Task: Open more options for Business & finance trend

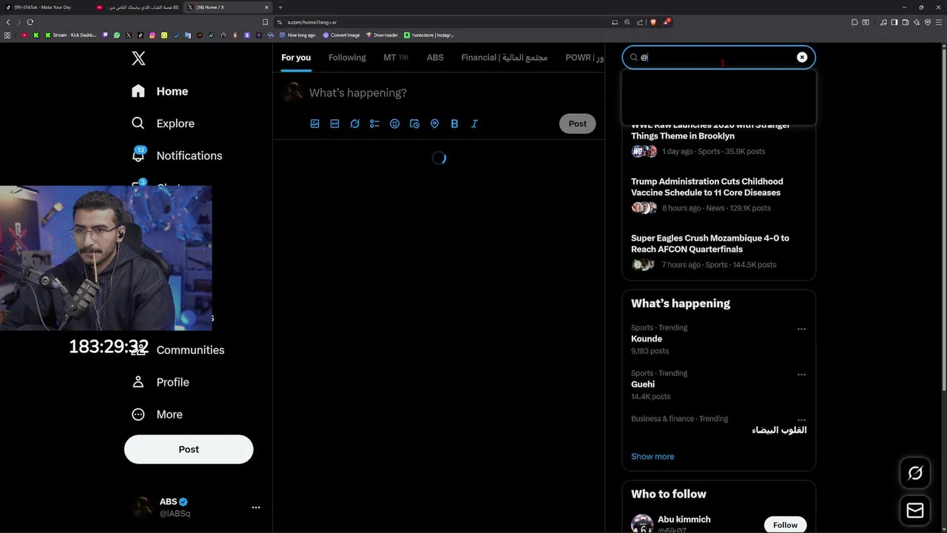Action: [x=801, y=420]
